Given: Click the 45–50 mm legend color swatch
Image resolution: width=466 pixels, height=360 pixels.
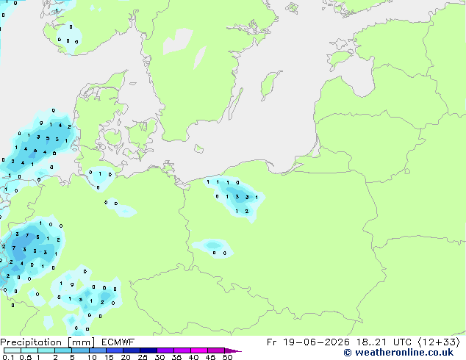Looking at the screenshot, I should coord(216,350).
